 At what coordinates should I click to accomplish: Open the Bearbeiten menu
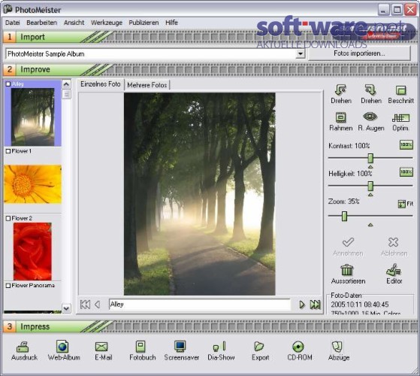(x=41, y=23)
